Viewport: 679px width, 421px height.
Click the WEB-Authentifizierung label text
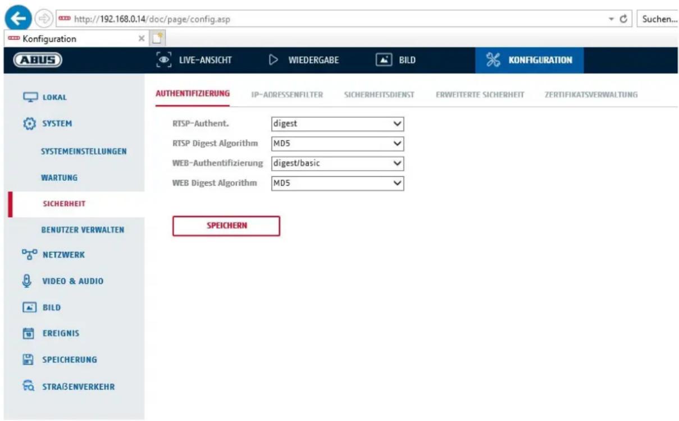tap(218, 163)
